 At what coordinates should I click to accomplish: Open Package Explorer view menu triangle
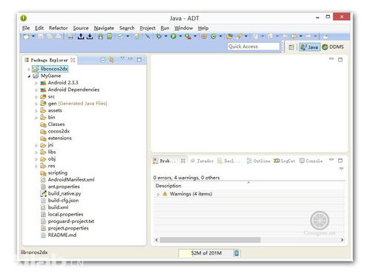[122, 59]
